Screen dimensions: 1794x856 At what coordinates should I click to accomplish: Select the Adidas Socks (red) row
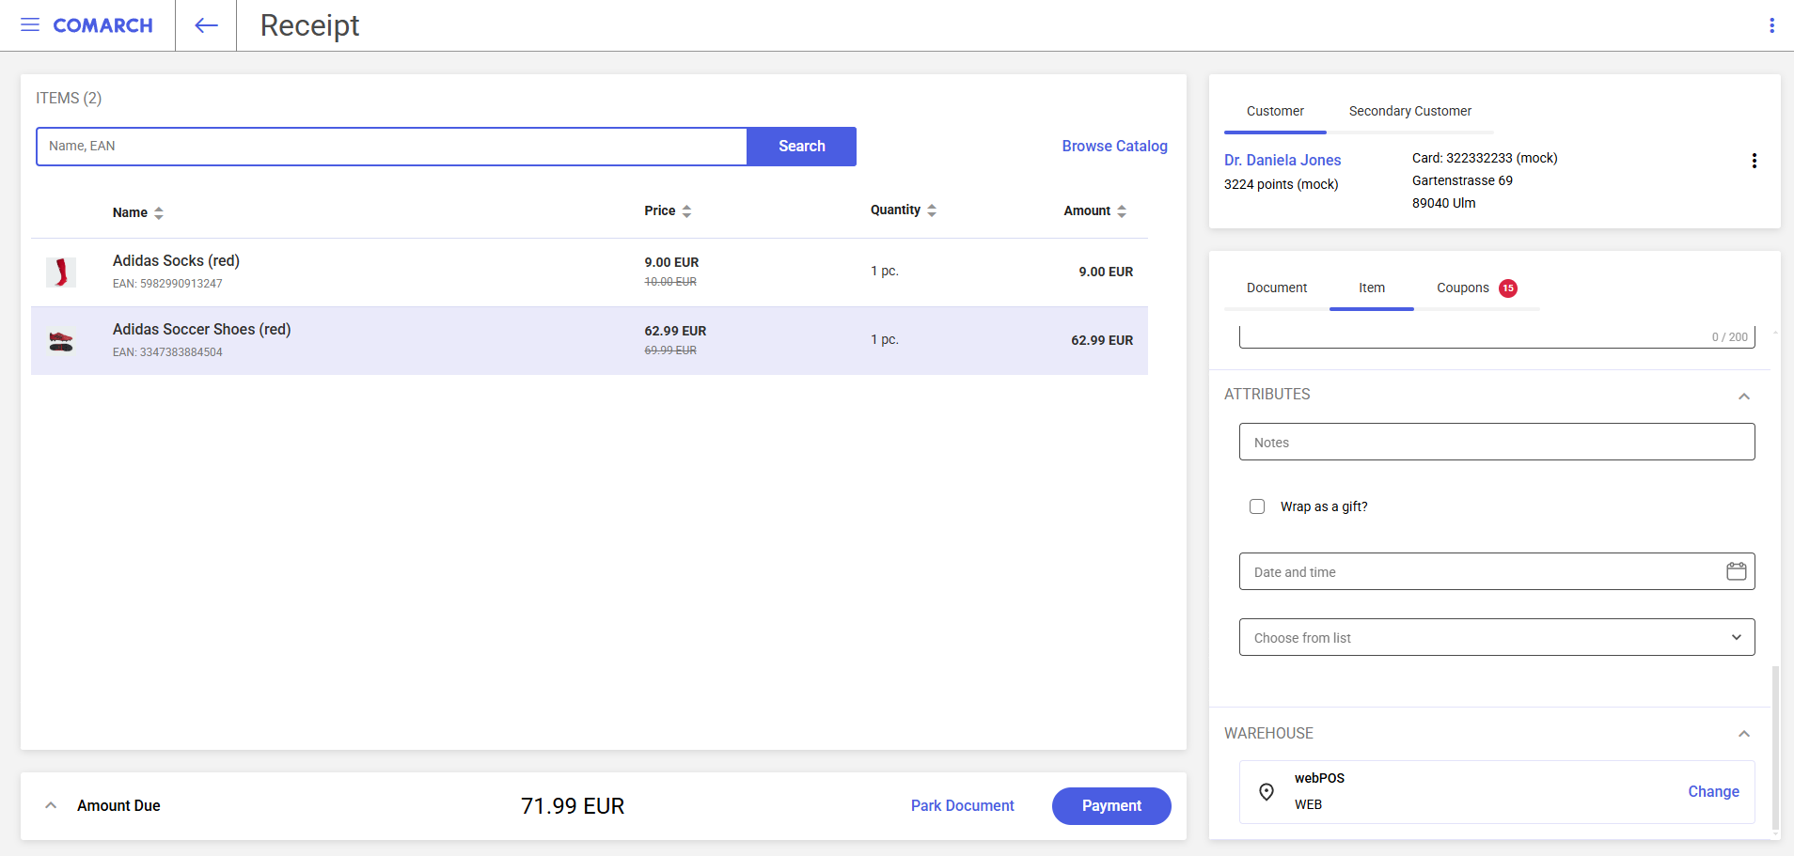tap(590, 272)
